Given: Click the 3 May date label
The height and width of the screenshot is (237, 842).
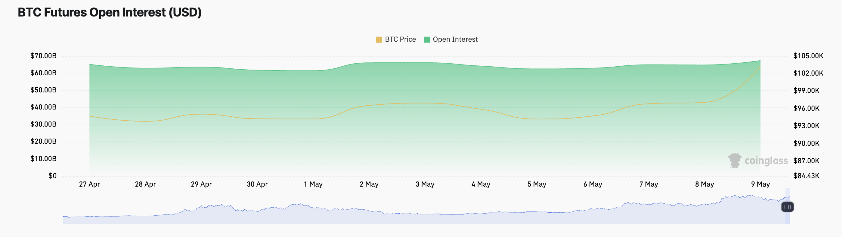Looking at the screenshot, I should click(425, 184).
